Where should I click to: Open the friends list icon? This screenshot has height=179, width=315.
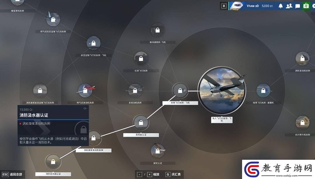[289, 6]
